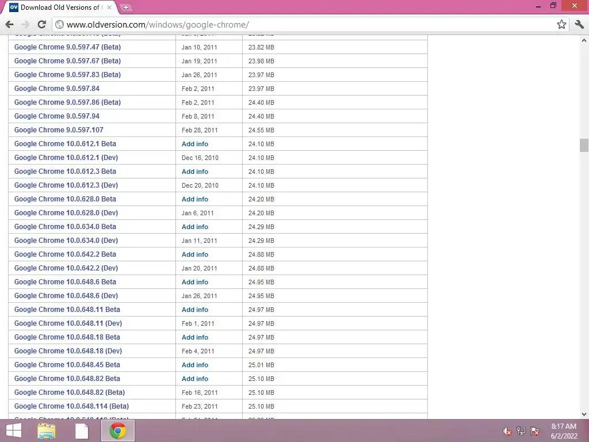Open the Action Center flag icon
The image size is (589, 442).
pyautogui.click(x=535, y=431)
